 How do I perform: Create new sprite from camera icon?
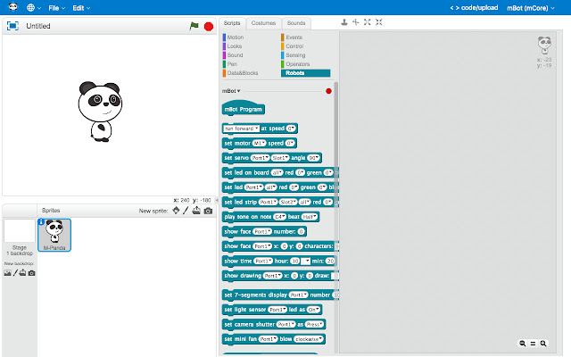[x=208, y=211]
